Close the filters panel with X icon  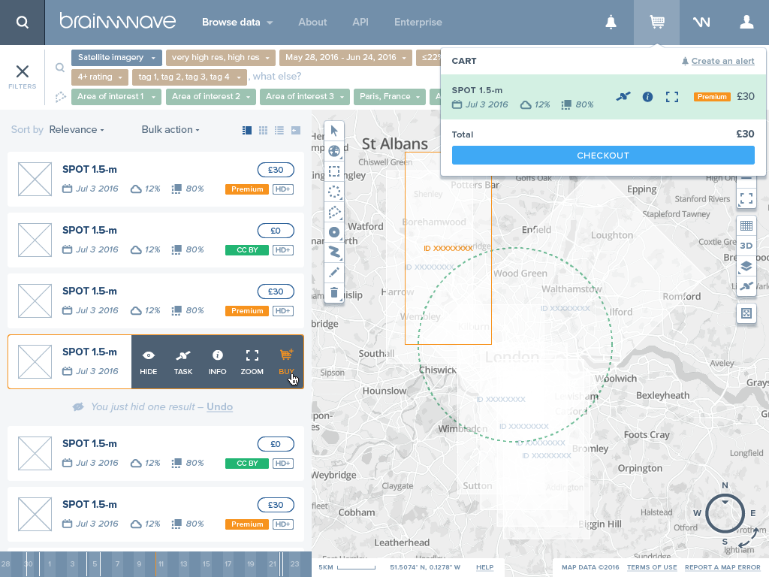point(22,71)
